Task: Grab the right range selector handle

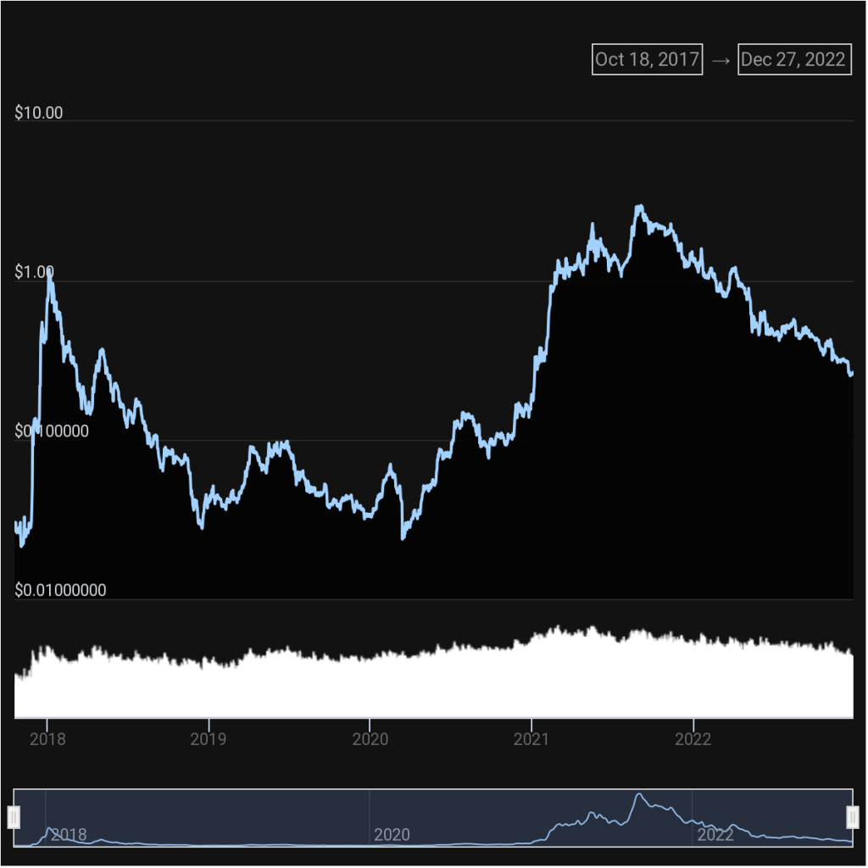Action: pyautogui.click(x=852, y=817)
